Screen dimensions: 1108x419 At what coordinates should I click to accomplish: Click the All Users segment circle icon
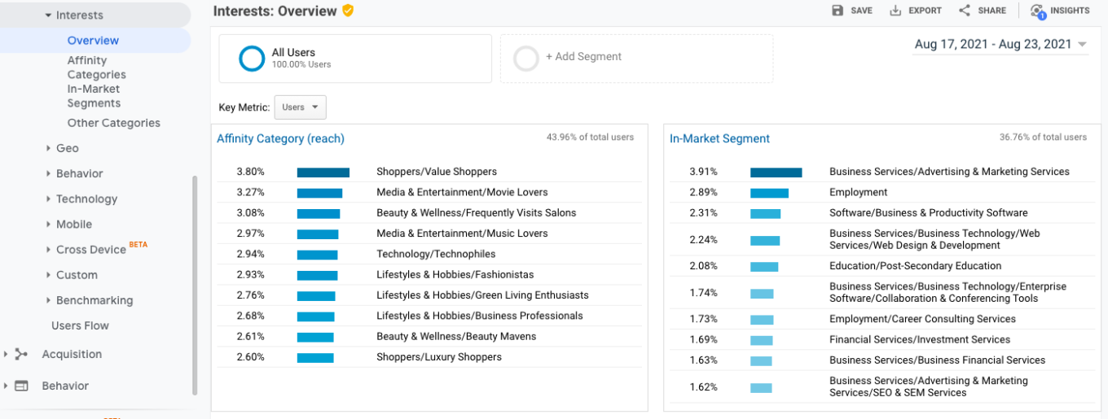[x=252, y=58]
